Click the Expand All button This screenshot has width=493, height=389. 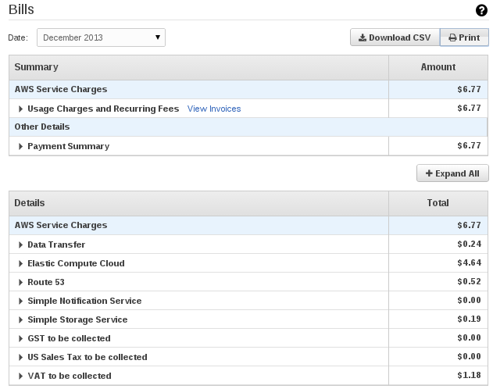(x=452, y=173)
